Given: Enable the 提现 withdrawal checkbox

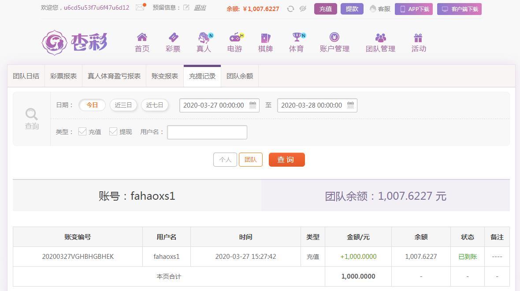Looking at the screenshot, I should coord(113,132).
